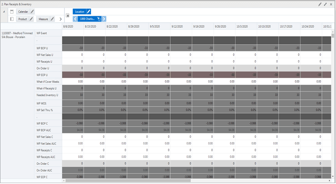Screen dimensions: 336x184
Task: Click WP Receipts C cell for 10/3/2020
Action: tap(246, 150)
